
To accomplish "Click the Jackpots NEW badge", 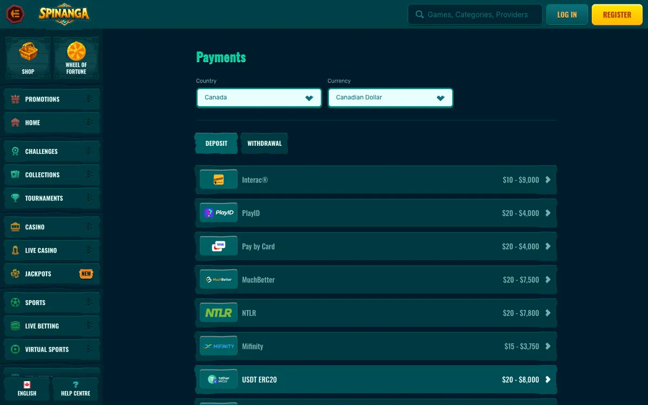I will tap(86, 274).
